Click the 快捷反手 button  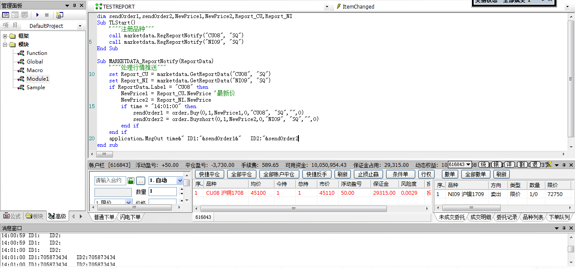click(x=317, y=174)
